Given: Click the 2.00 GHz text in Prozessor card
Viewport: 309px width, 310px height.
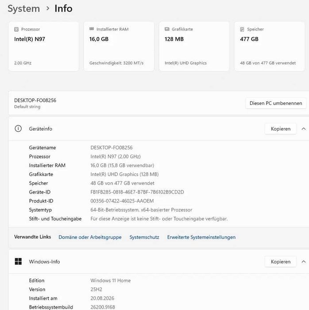Looking at the screenshot, I should point(23,63).
